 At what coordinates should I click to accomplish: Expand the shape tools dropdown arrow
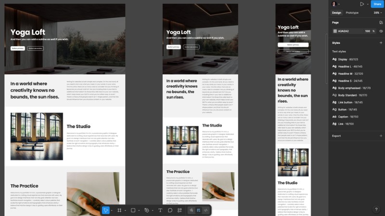point(139,210)
